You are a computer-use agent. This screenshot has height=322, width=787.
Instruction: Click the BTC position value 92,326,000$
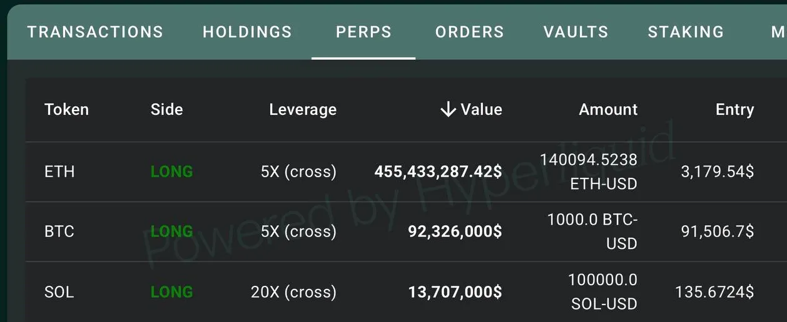[x=455, y=232]
